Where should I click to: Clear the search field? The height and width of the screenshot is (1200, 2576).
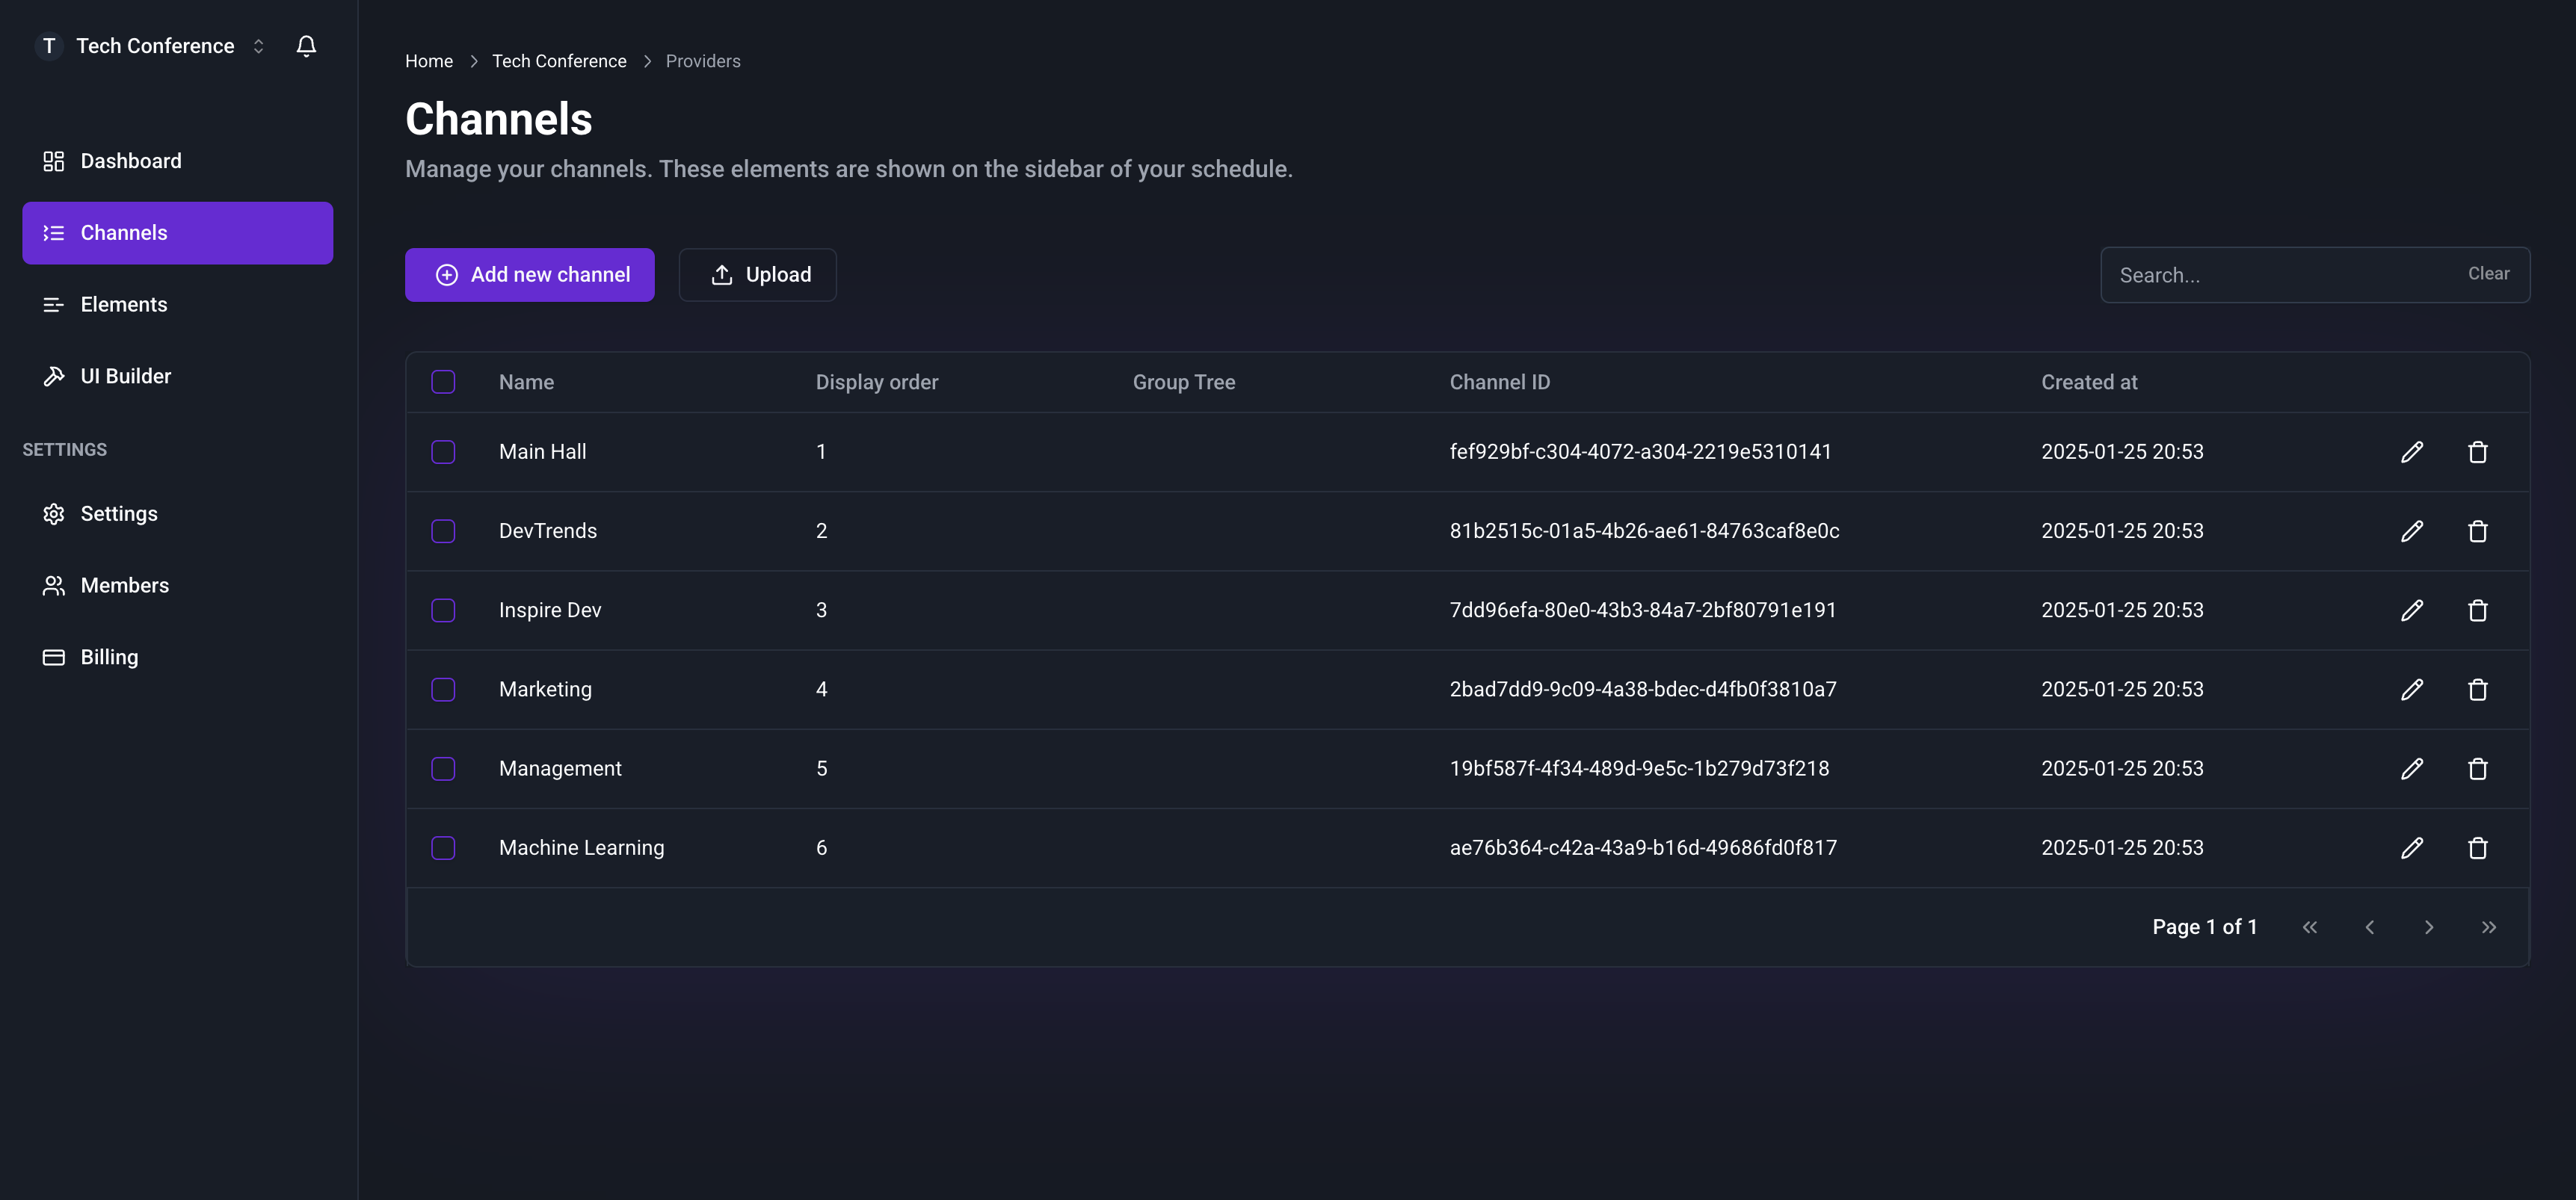point(2488,273)
